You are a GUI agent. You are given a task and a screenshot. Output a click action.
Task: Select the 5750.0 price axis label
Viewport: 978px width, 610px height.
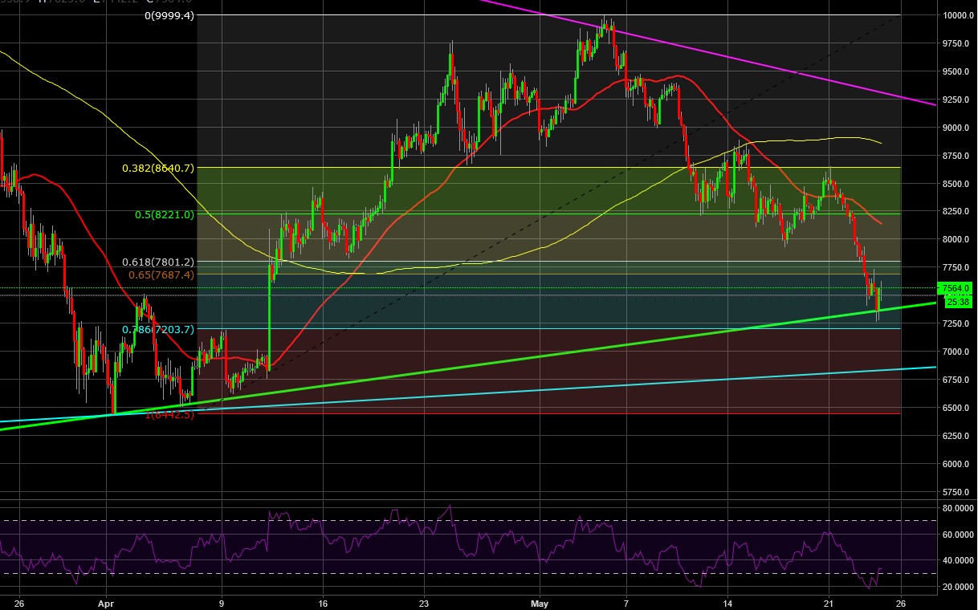click(x=955, y=492)
